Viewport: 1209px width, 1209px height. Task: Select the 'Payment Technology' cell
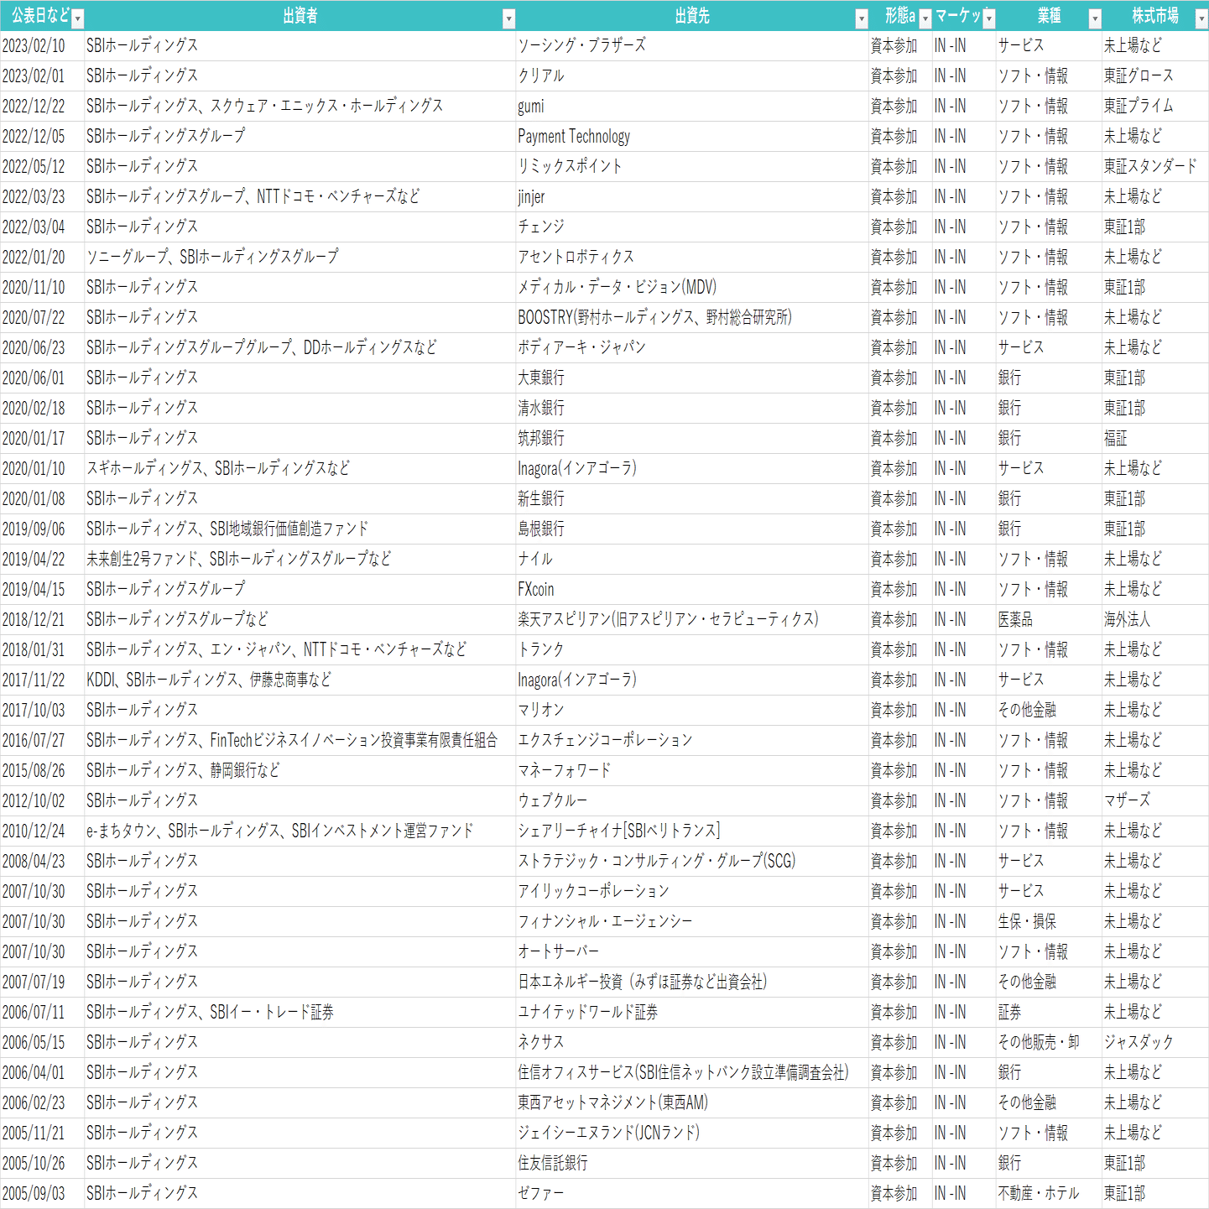pos(692,137)
